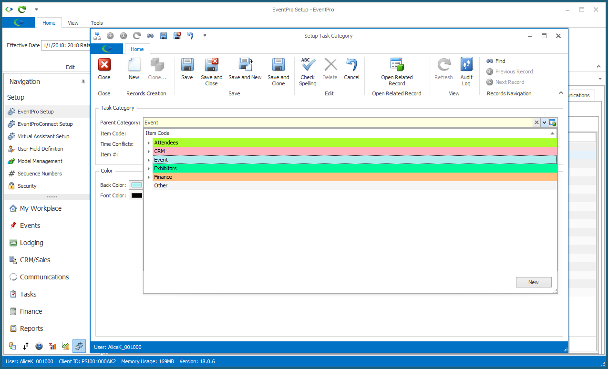Viewport: 608px width, 369px height.
Task: Click the quick-access undo arrow icon
Action: [x=190, y=36]
